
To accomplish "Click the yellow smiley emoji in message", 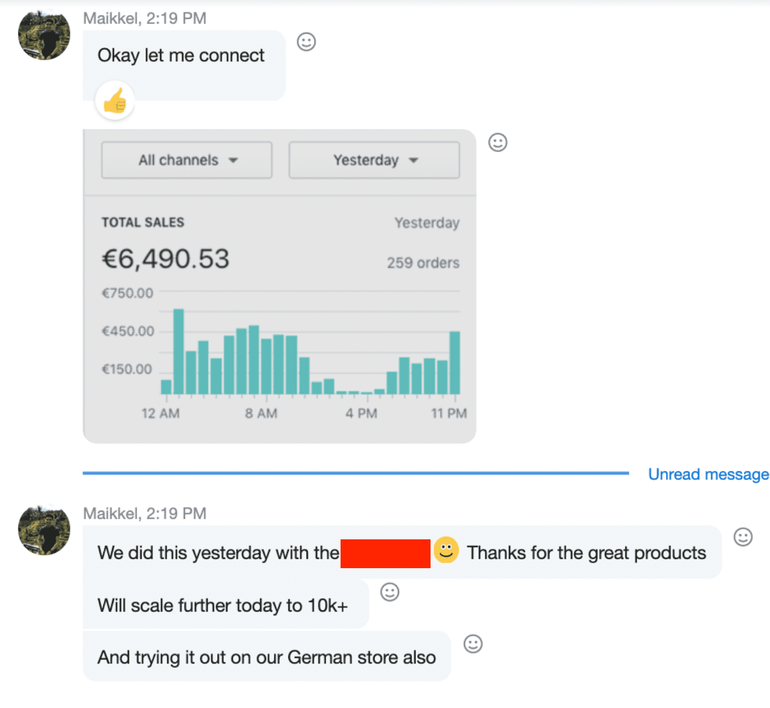I will (446, 550).
